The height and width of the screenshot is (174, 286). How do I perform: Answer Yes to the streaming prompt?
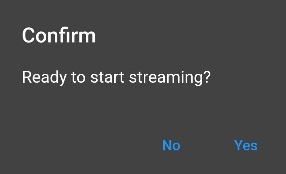[246, 146]
